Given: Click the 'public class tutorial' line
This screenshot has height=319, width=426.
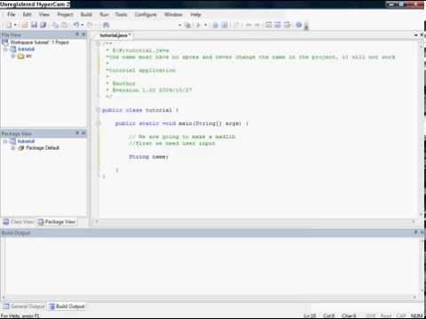Looking at the screenshot, I should point(140,110).
